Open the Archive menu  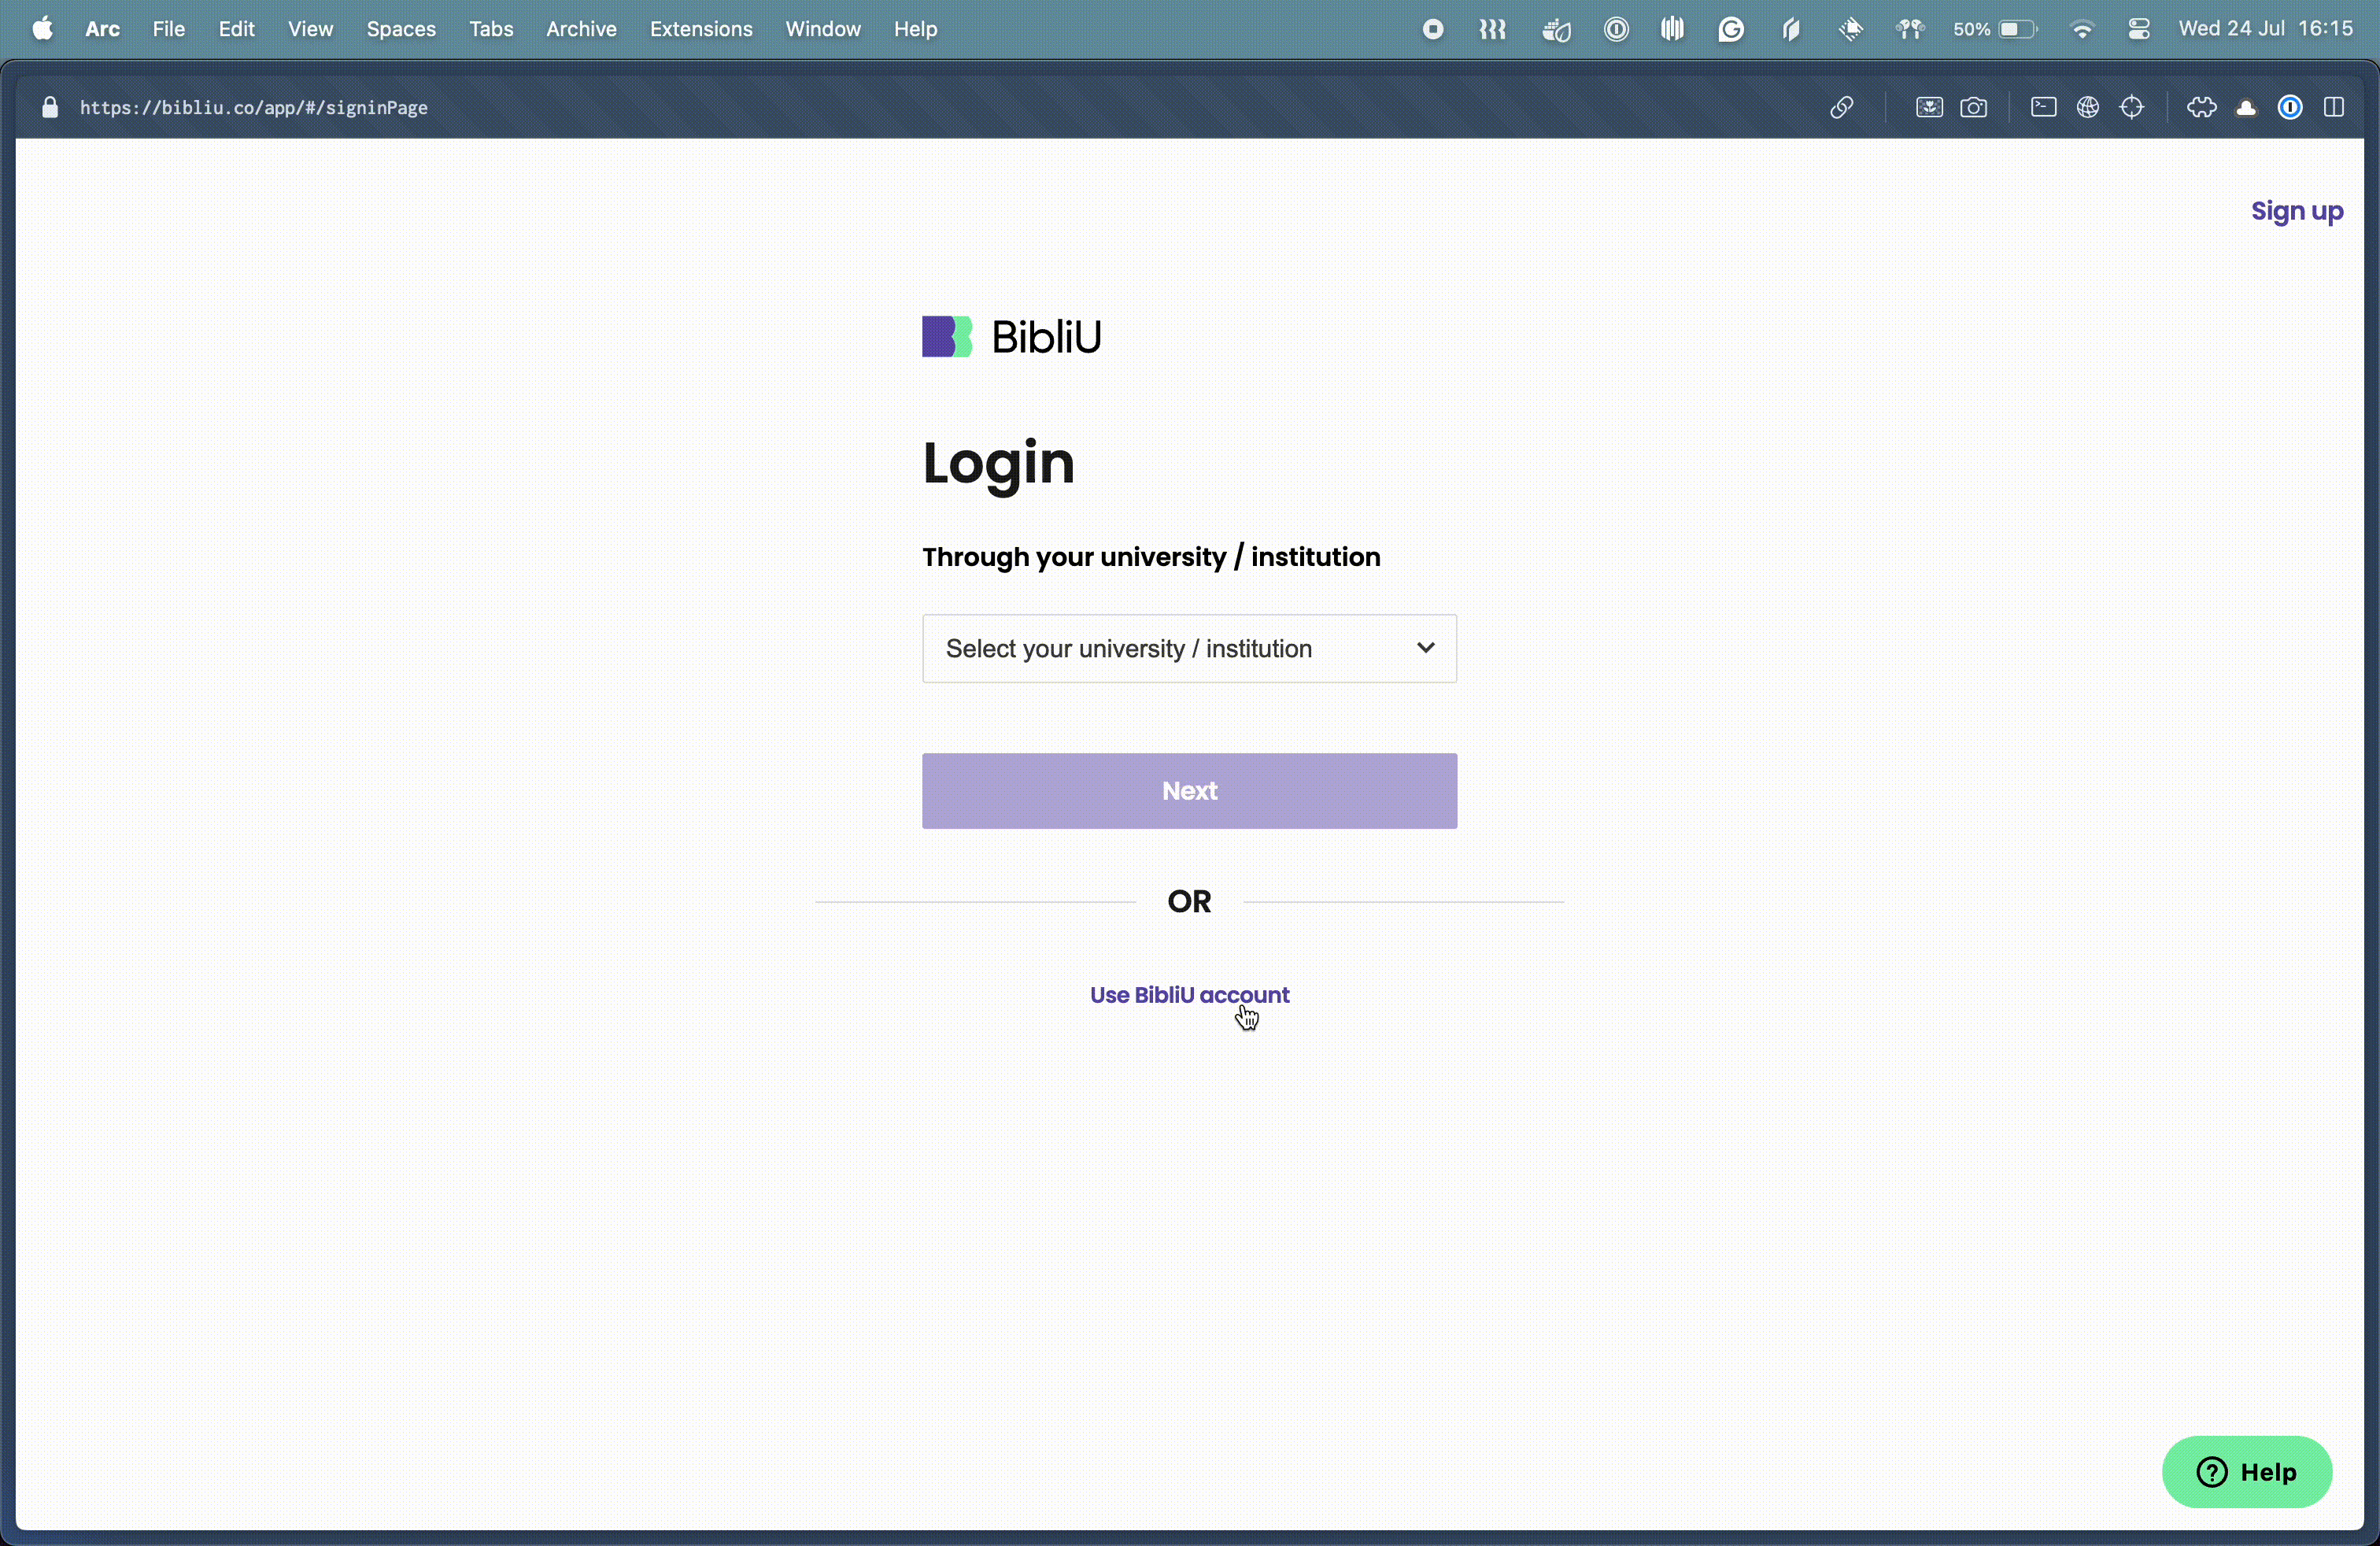coord(581,29)
